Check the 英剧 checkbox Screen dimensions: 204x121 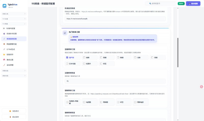point(101,58)
